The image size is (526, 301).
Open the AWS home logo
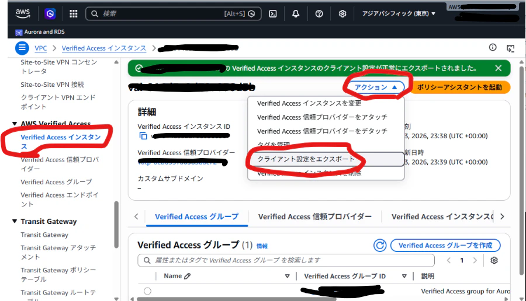(23, 13)
